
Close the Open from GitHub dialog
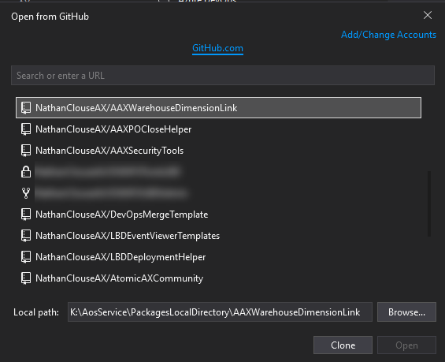point(428,15)
